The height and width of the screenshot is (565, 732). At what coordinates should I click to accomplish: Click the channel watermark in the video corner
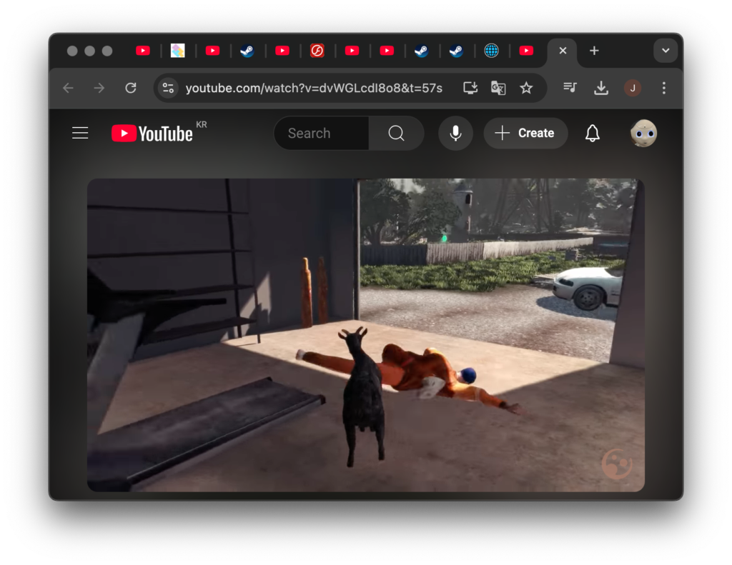point(616,464)
